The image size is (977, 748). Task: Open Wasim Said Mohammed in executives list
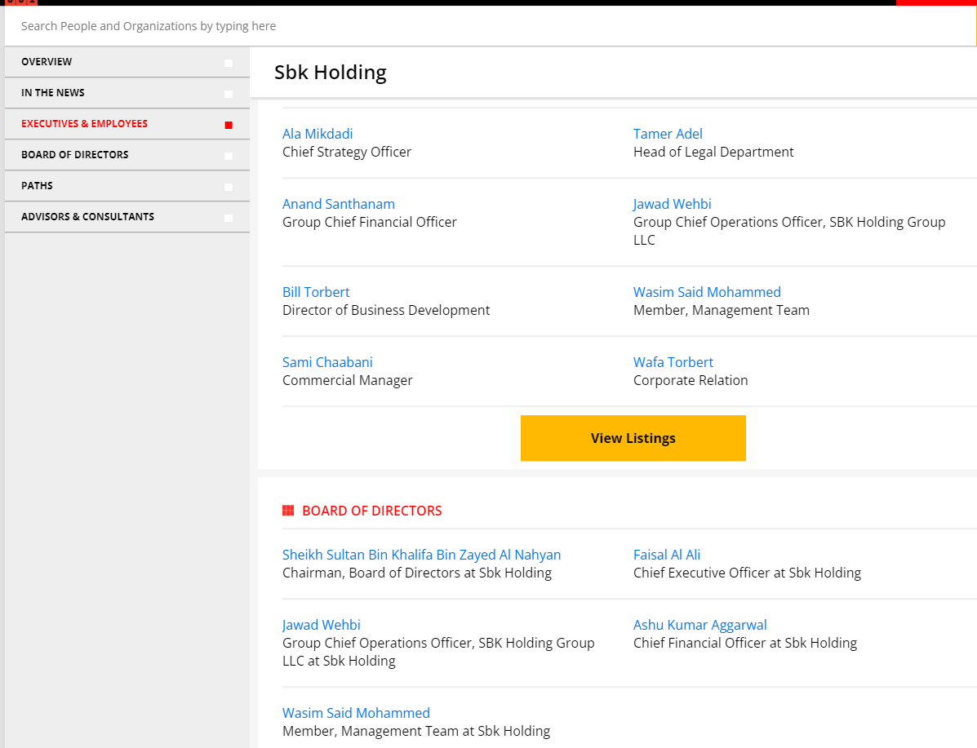coord(707,292)
